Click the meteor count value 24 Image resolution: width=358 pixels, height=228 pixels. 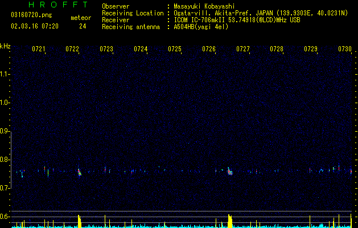click(83, 26)
